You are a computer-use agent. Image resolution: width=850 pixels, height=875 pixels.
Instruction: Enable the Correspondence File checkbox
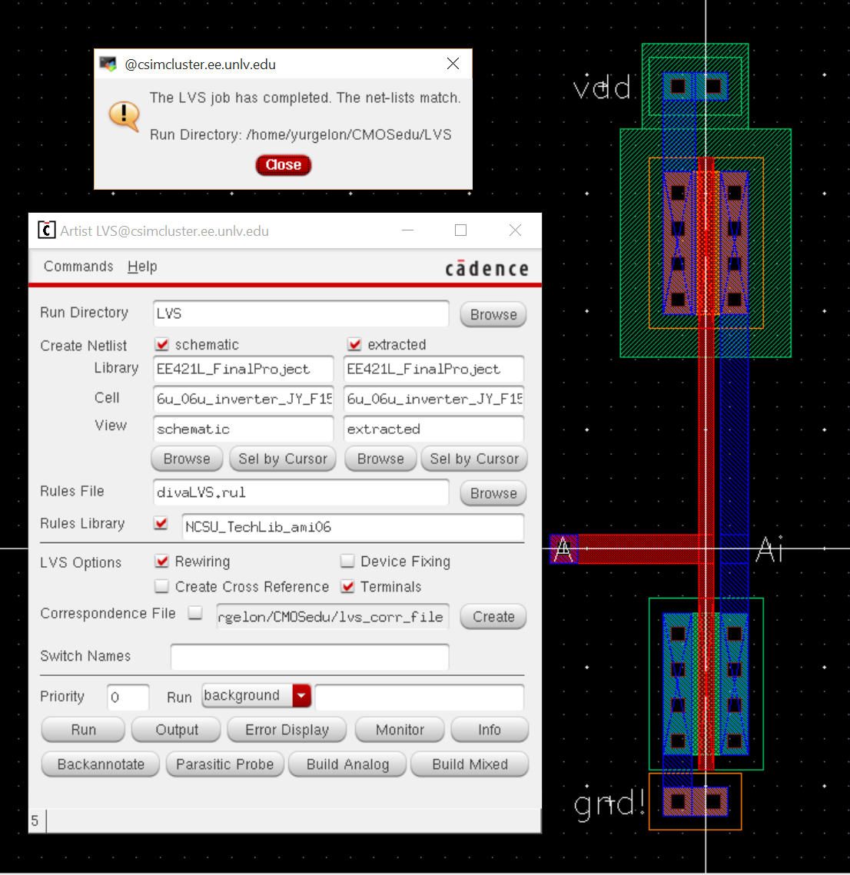(x=194, y=613)
